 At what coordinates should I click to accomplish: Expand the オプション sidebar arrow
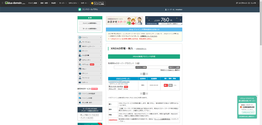click(101, 64)
